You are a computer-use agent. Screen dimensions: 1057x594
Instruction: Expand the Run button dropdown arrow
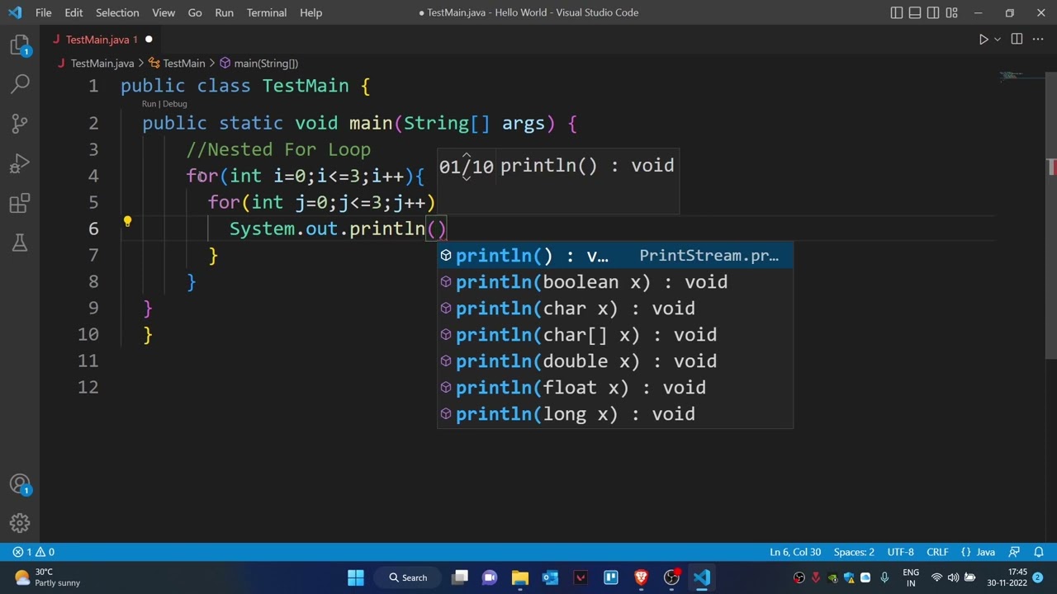(998, 39)
